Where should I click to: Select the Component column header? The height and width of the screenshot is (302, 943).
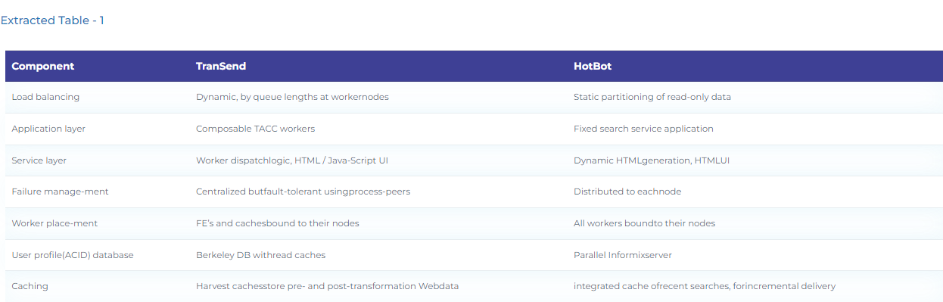(x=43, y=66)
